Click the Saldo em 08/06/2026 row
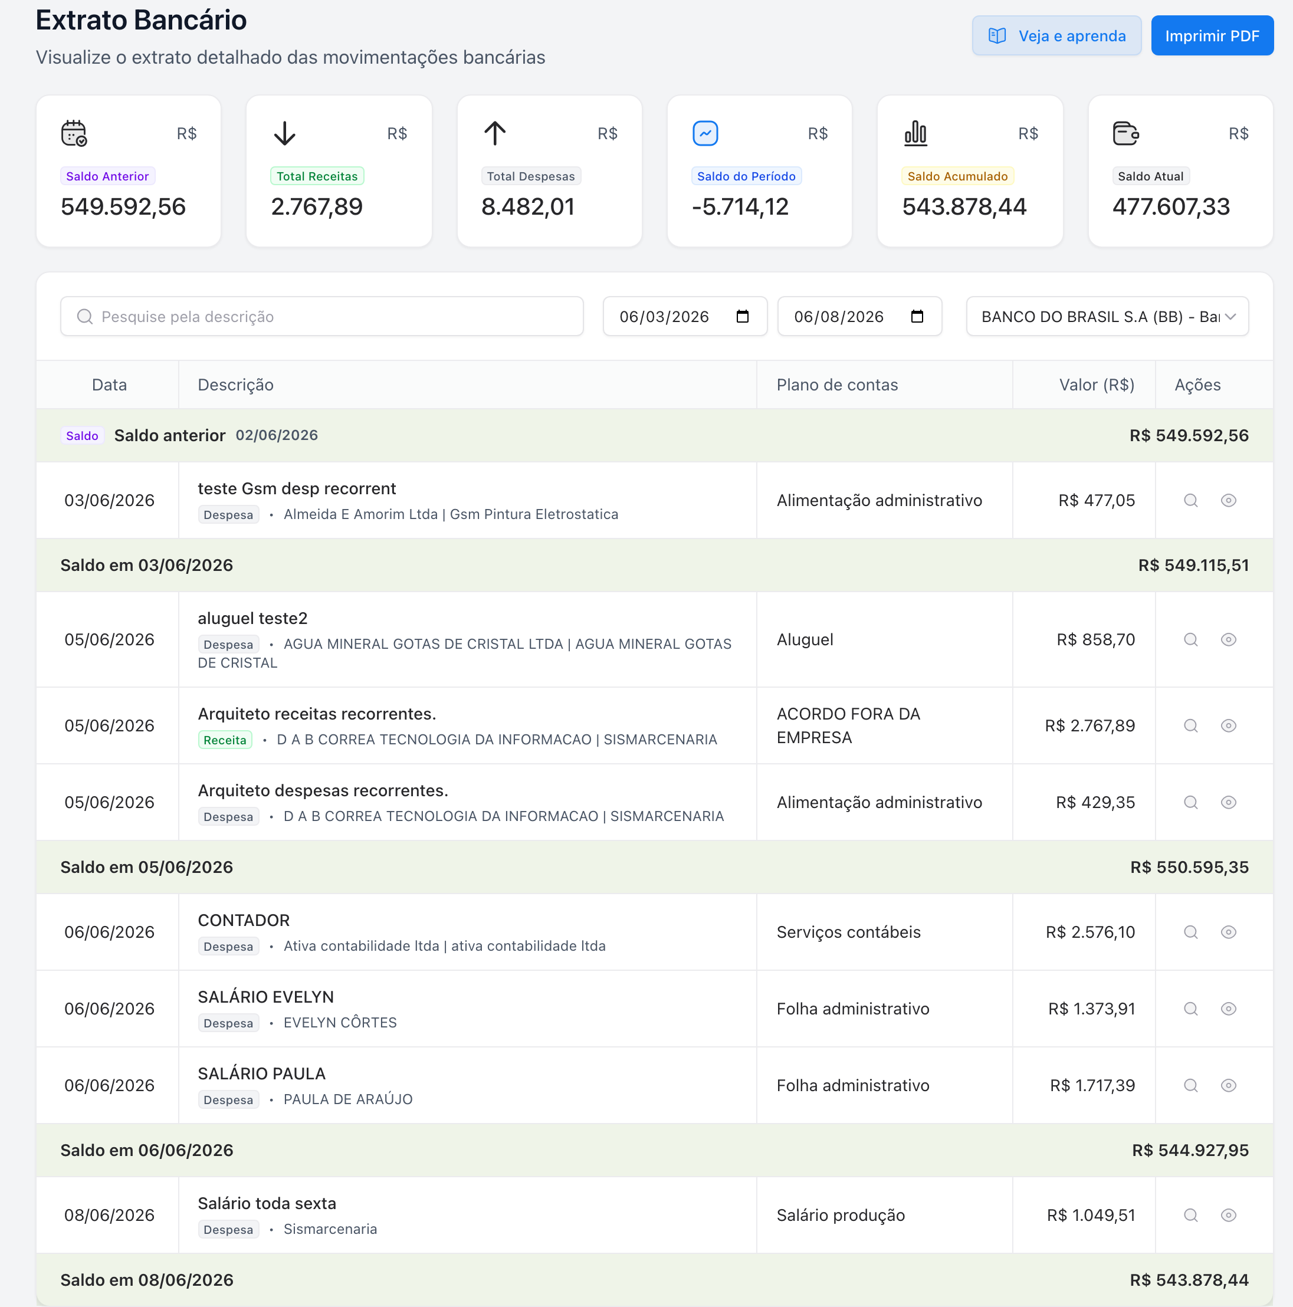Viewport: 1293px width, 1307px height. [654, 1280]
